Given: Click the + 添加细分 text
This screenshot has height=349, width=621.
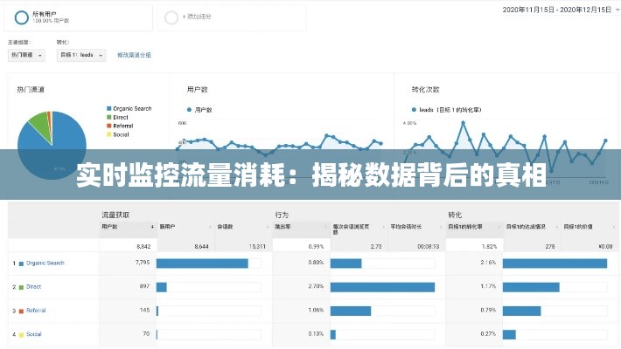Looking at the screenshot, I should click(x=197, y=17).
